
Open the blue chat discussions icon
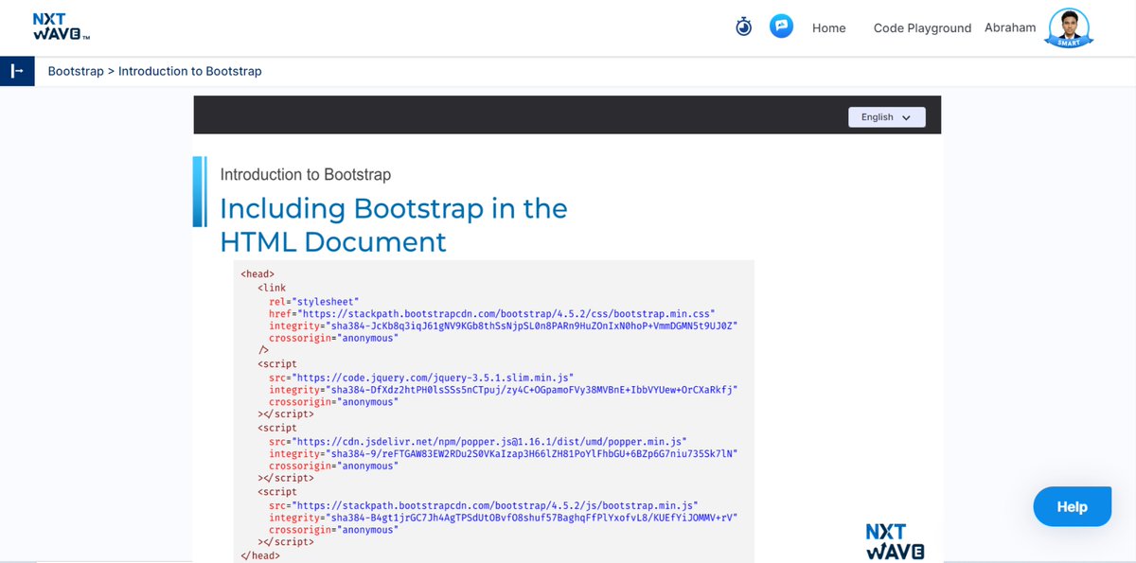tap(781, 26)
